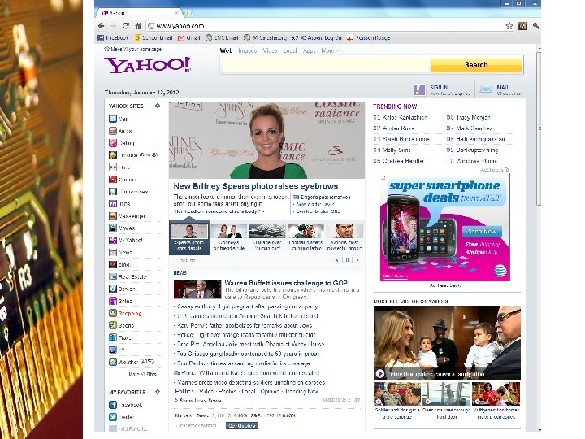Open Gmail bookmark in bookmarks bar
The image size is (585, 439).
coord(189,37)
